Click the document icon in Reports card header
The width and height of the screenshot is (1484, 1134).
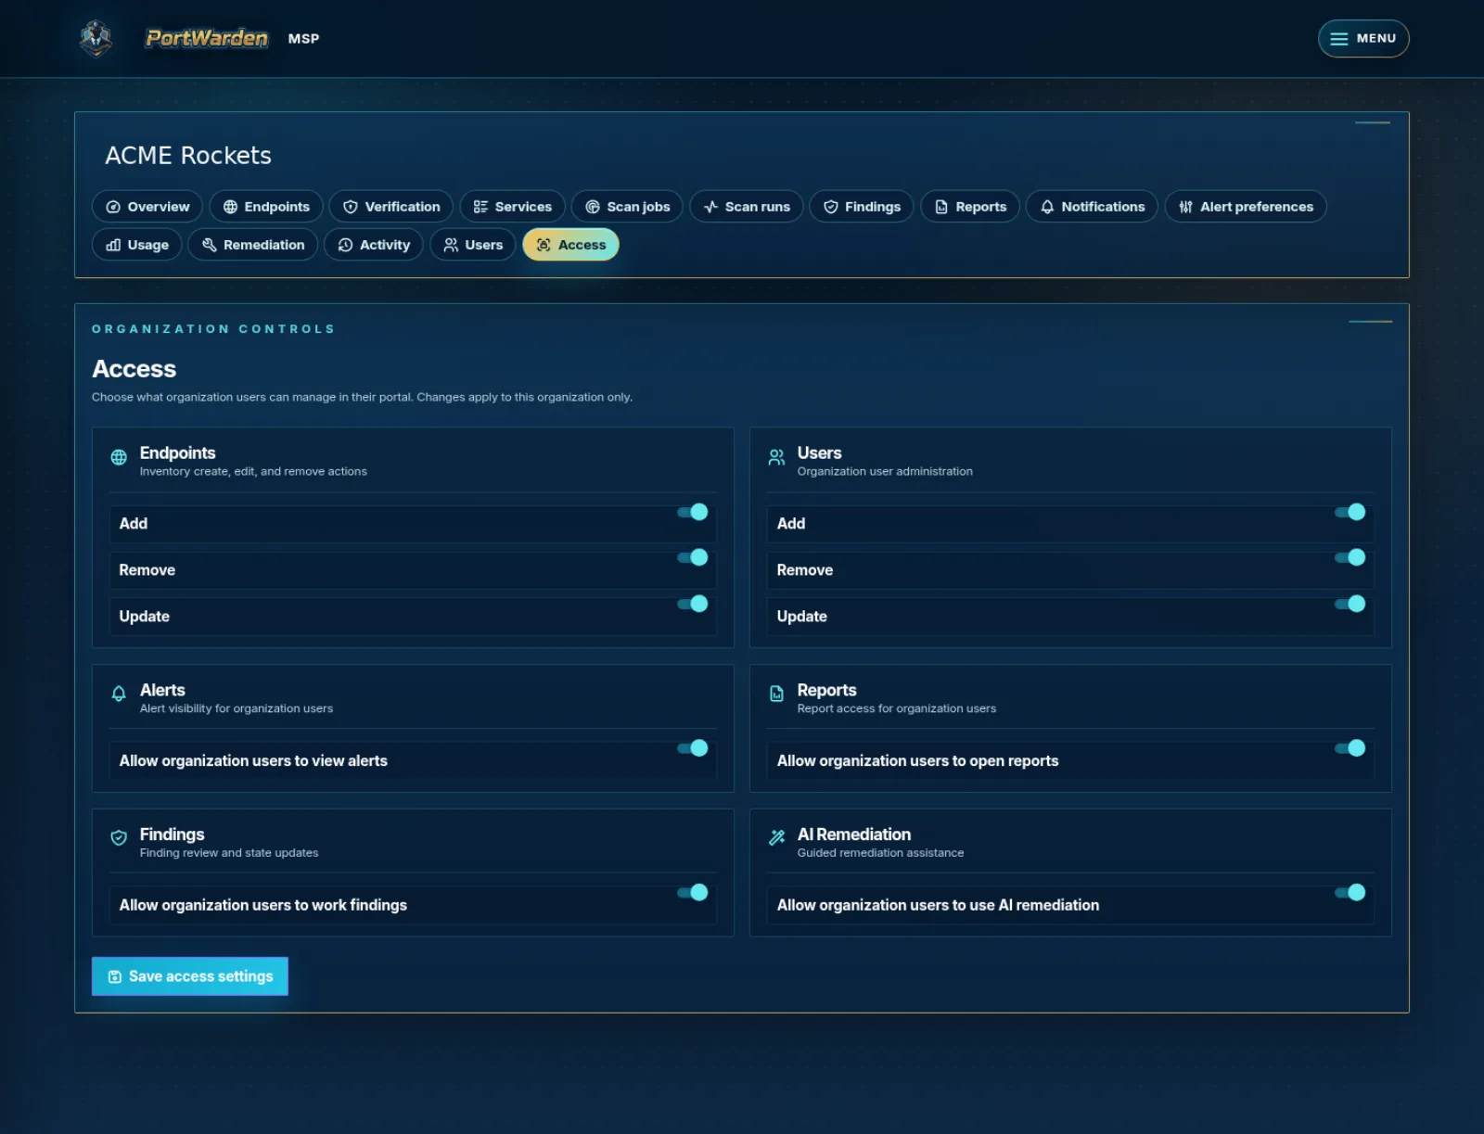tap(776, 694)
